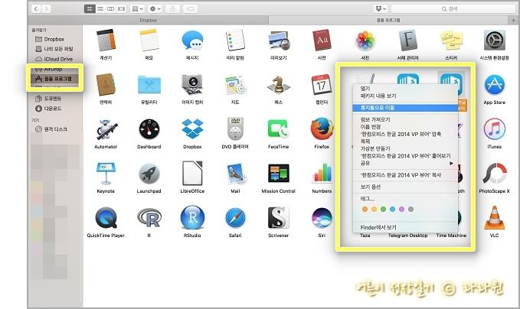Open the Maps (지도) app icon
Viewport: 520px width, 309px height.
pyautogui.click(x=235, y=85)
